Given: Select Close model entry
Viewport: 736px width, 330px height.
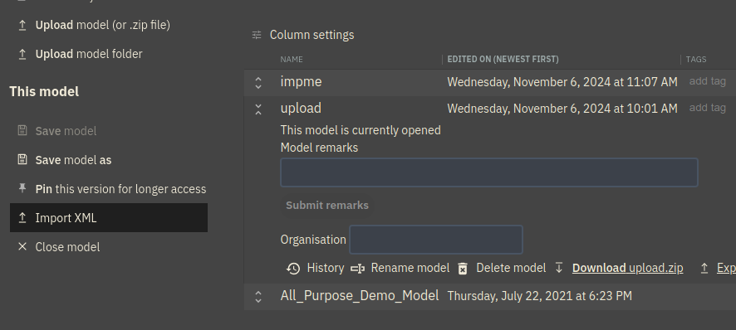Looking at the screenshot, I should point(67,247).
